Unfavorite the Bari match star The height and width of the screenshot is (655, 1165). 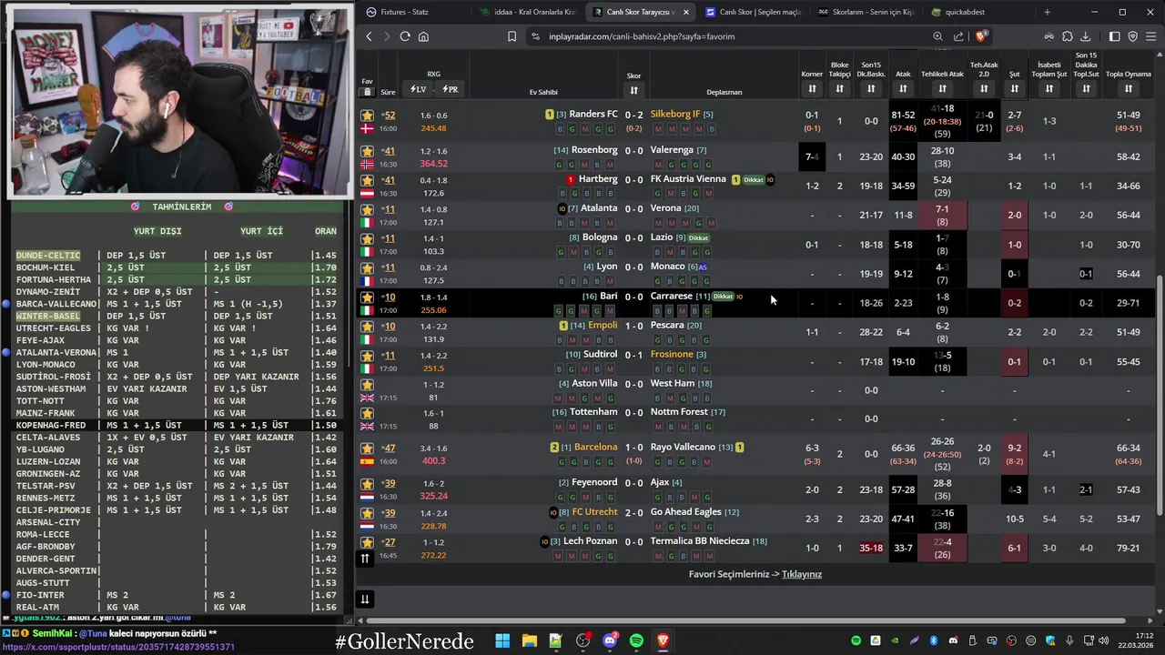pyautogui.click(x=367, y=297)
